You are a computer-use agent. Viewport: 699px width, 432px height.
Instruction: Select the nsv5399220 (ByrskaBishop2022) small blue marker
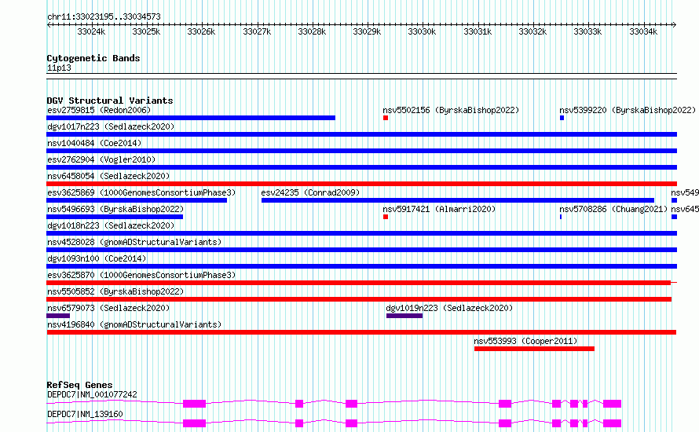[562, 118]
